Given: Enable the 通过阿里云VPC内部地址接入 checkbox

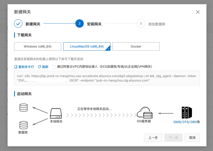Looking at the screenshot, I should tap(54, 67).
